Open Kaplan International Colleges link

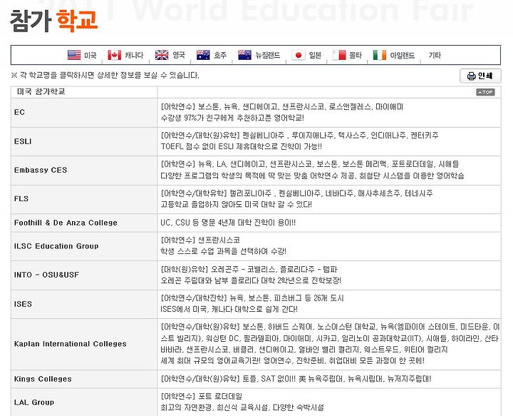click(x=71, y=344)
